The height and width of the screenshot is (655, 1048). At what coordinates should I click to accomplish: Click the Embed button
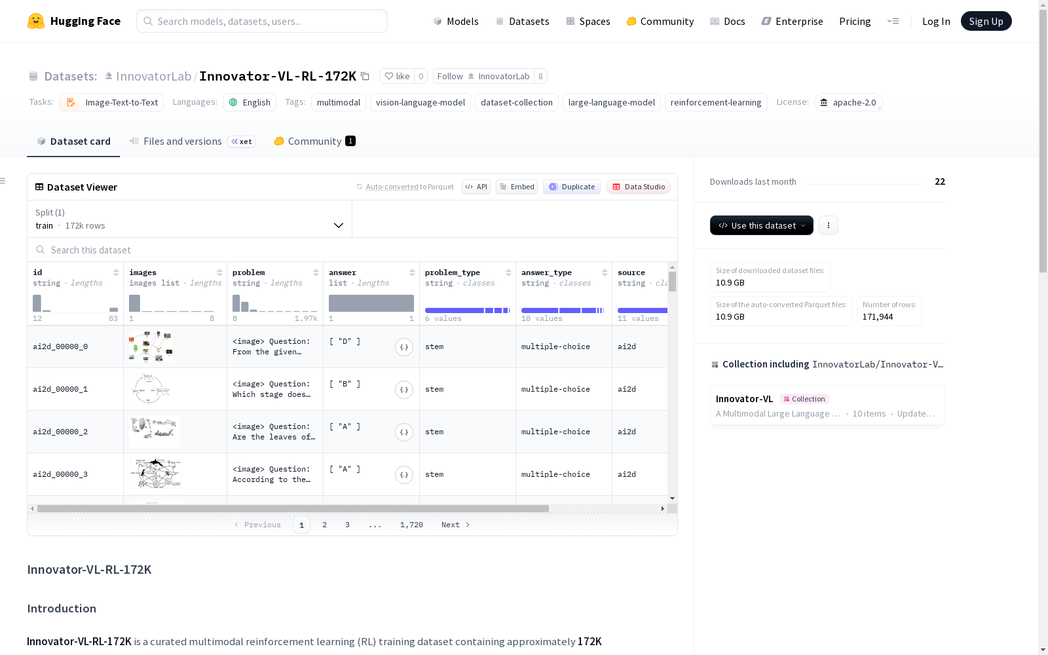(517, 187)
